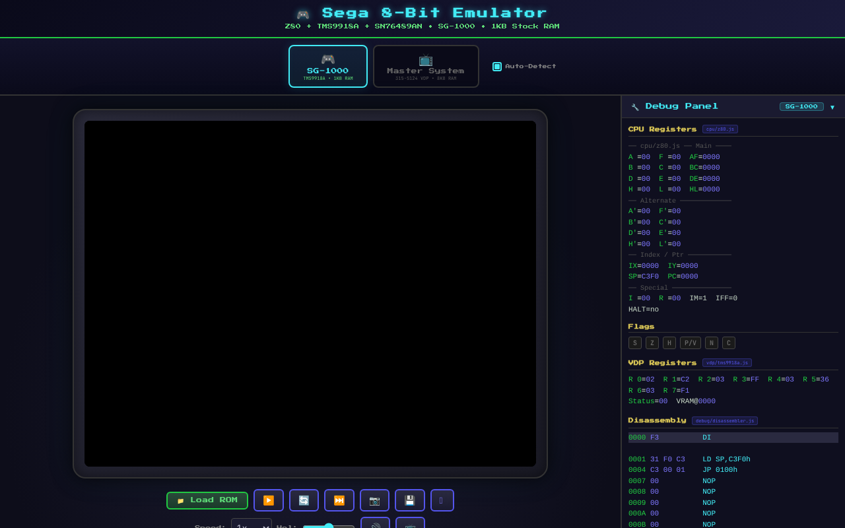Select the SG-1000 system tab
The image size is (845, 528).
(328, 66)
